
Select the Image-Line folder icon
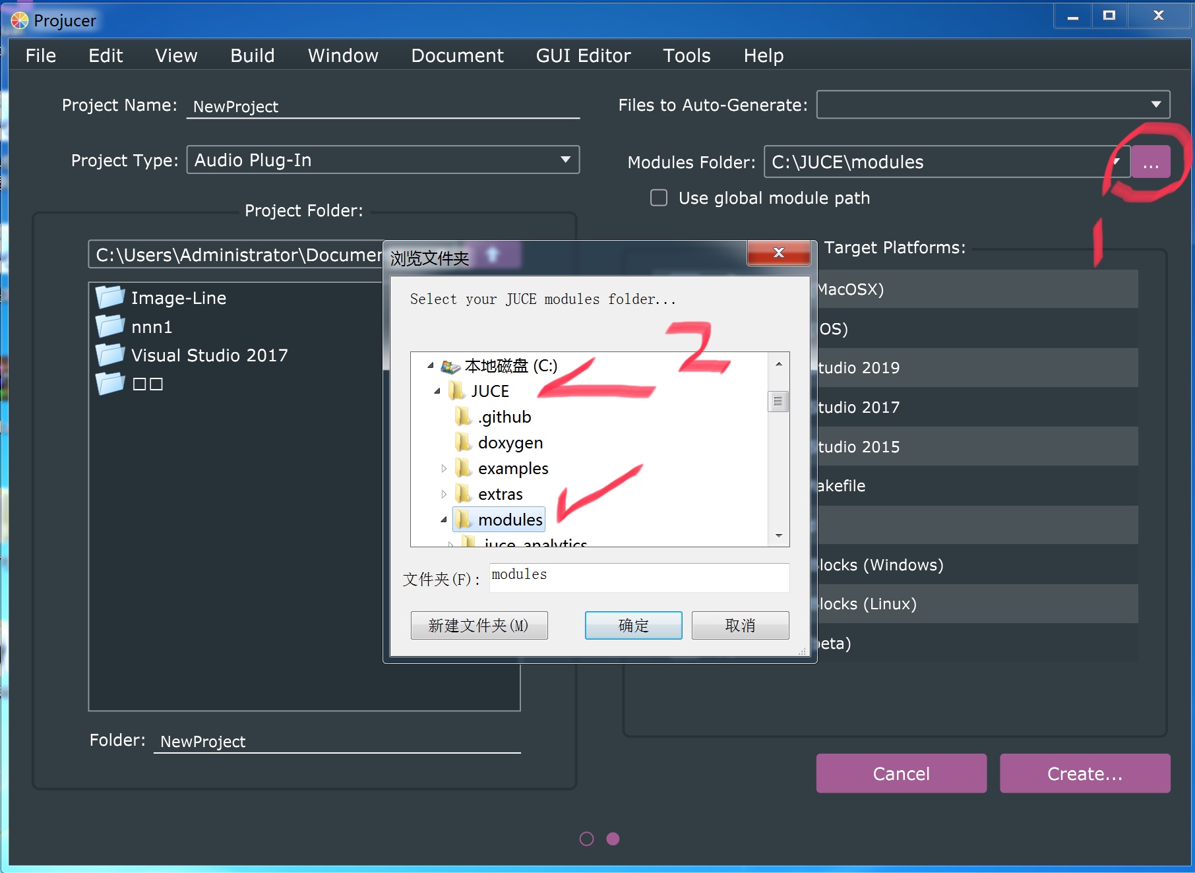[x=109, y=298]
